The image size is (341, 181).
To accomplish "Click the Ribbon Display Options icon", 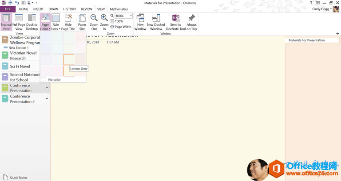I will tap(318, 3).
